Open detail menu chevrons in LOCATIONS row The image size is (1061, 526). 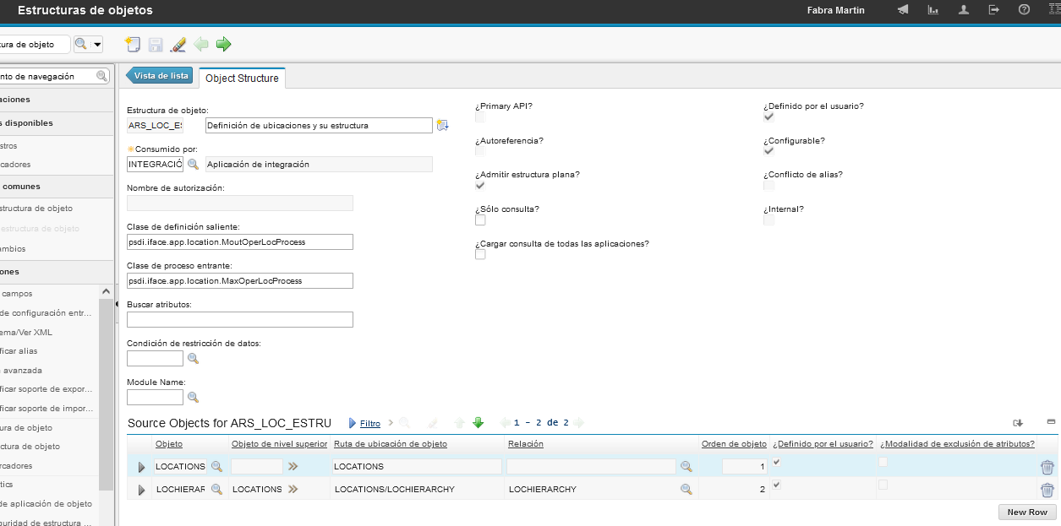tap(293, 466)
